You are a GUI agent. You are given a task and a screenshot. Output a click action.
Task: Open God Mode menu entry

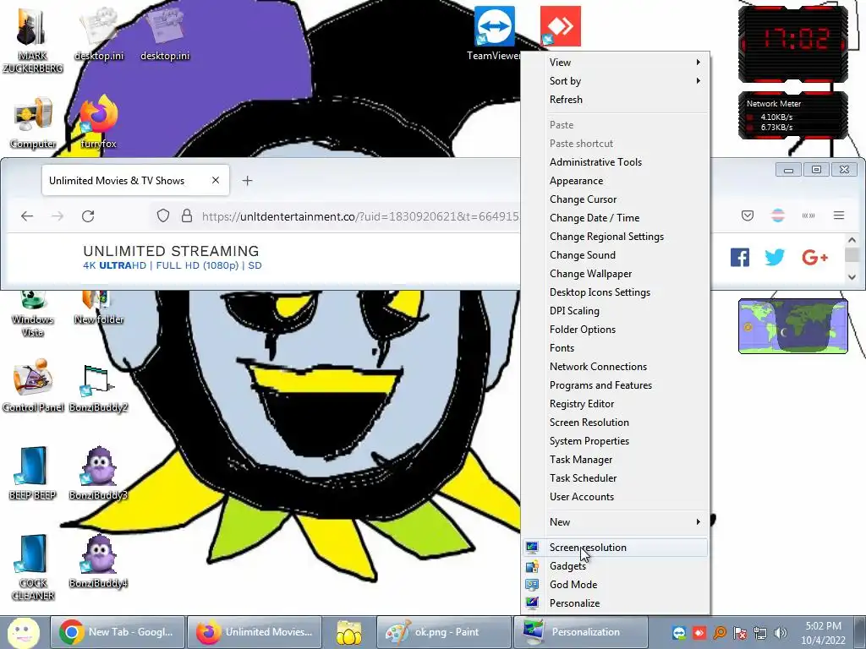[x=616, y=585]
